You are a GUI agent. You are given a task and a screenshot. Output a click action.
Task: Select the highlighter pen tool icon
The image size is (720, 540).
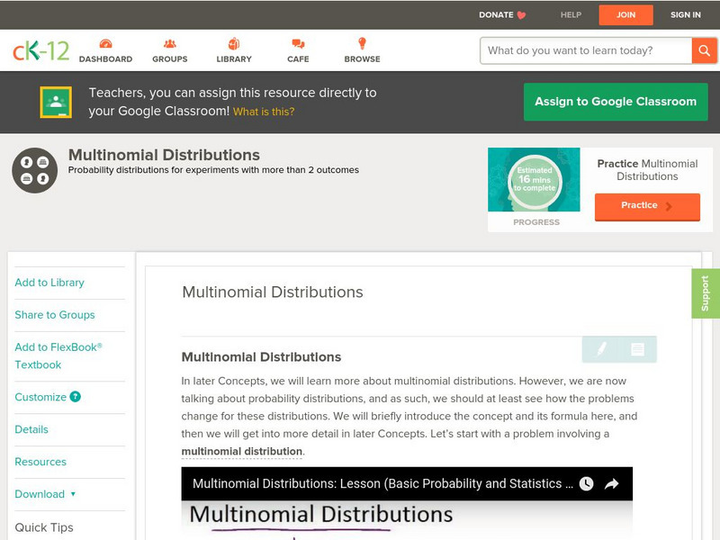pos(601,349)
